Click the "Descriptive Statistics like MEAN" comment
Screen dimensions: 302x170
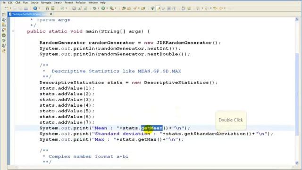(x=117, y=71)
